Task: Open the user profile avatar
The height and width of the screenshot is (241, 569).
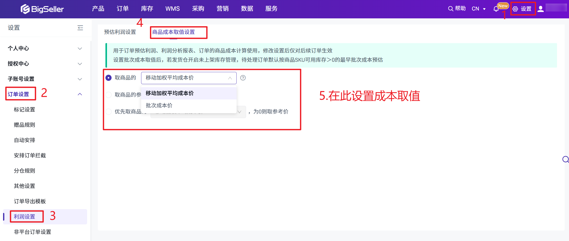Action: [x=540, y=9]
